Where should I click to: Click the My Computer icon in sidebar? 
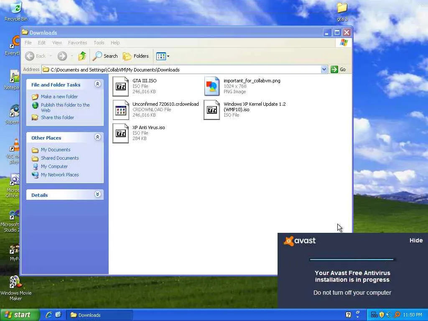coord(35,166)
